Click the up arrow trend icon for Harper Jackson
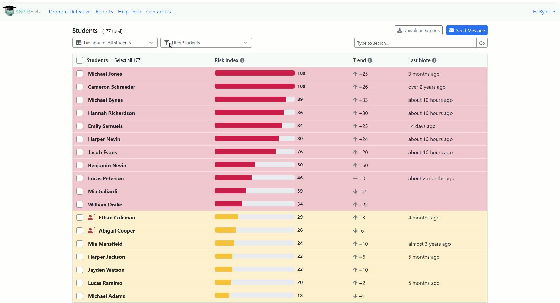560x303 pixels. tap(355, 257)
